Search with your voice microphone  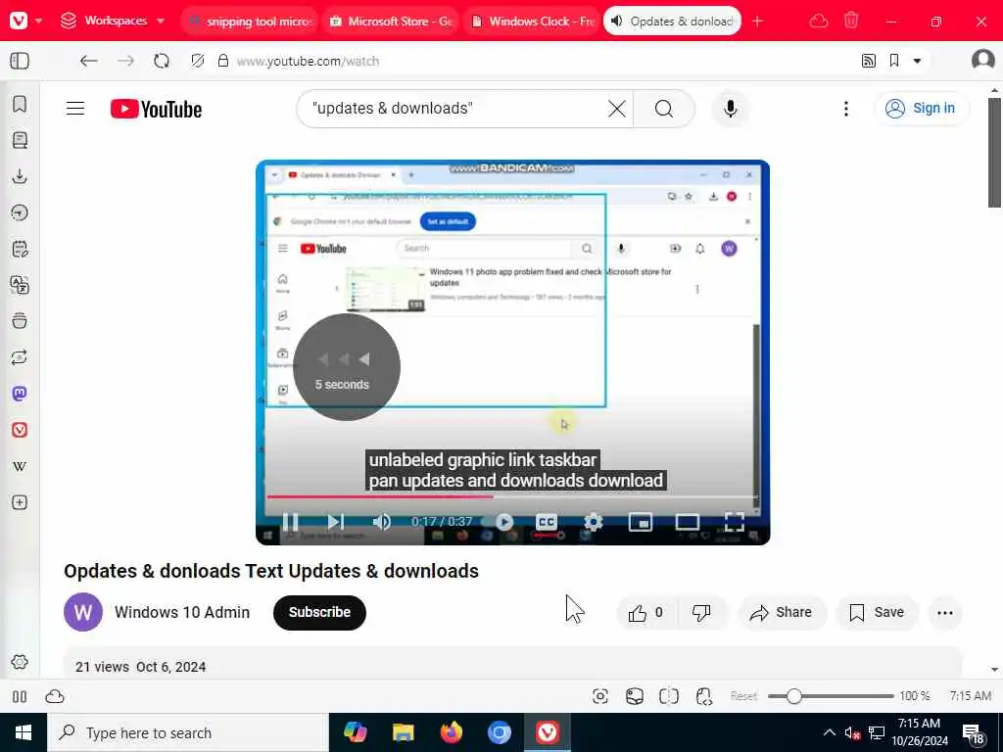(x=730, y=109)
